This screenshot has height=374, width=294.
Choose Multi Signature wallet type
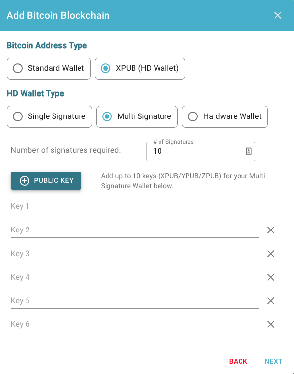[137, 116]
